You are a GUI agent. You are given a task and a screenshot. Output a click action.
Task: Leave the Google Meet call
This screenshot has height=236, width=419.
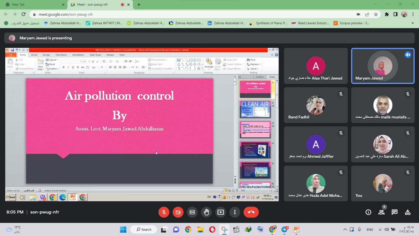pos(251,212)
